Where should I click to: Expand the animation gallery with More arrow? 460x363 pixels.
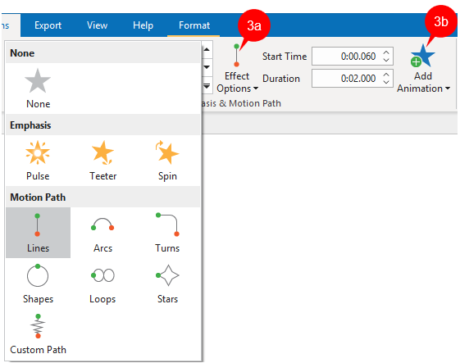pyautogui.click(x=207, y=85)
